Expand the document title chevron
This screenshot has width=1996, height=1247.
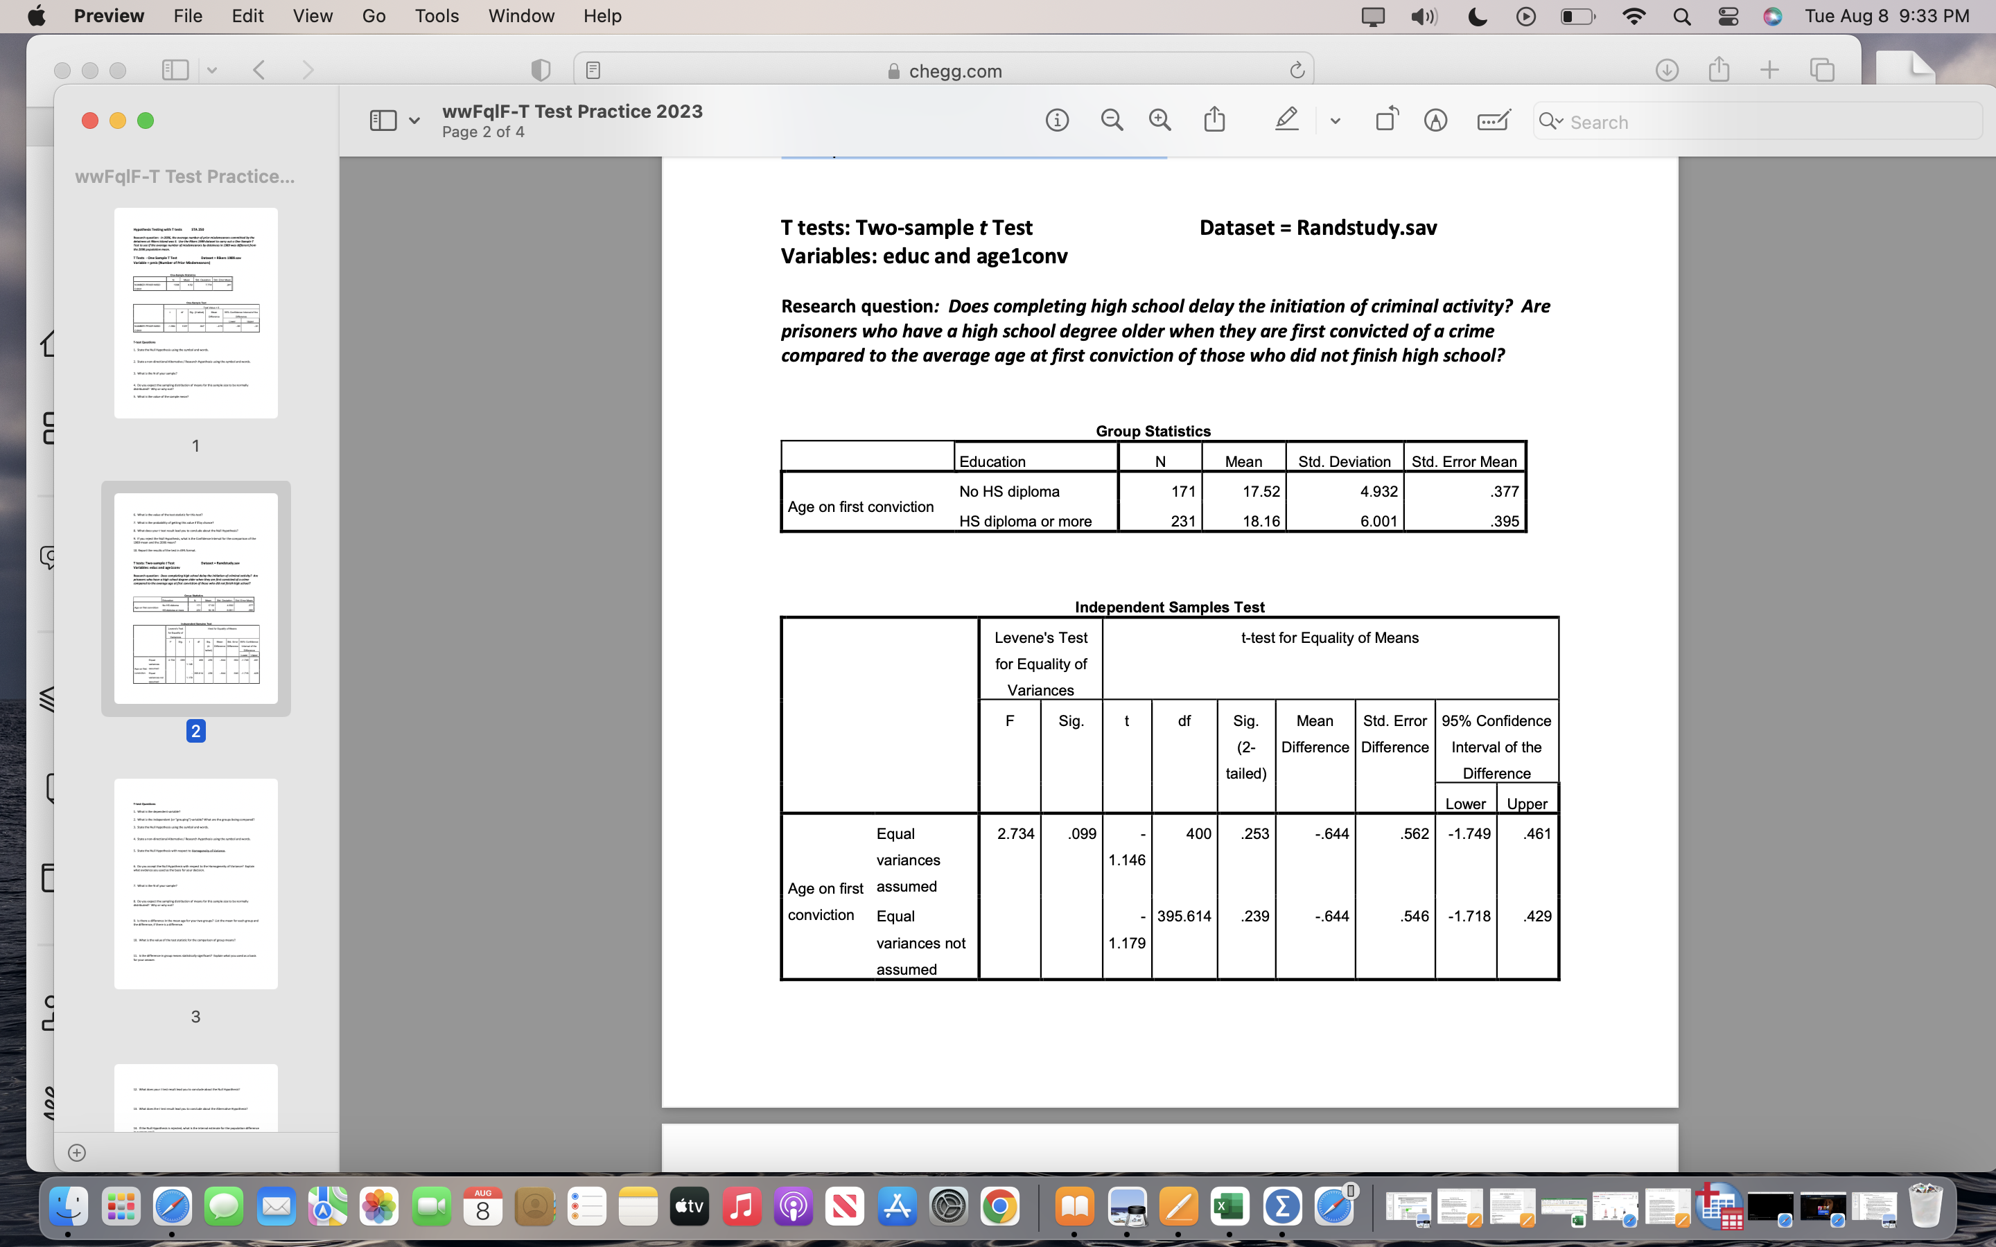(415, 120)
